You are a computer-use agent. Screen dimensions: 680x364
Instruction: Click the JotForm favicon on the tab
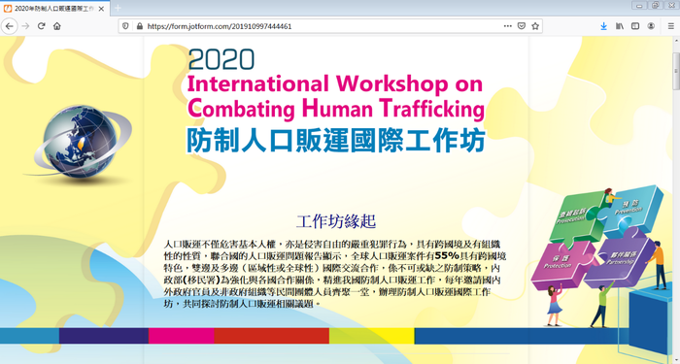tap(8, 8)
